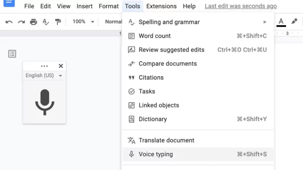The image size is (303, 170).
Task: Choose Voice typing in the Tools menu
Action: (198, 154)
